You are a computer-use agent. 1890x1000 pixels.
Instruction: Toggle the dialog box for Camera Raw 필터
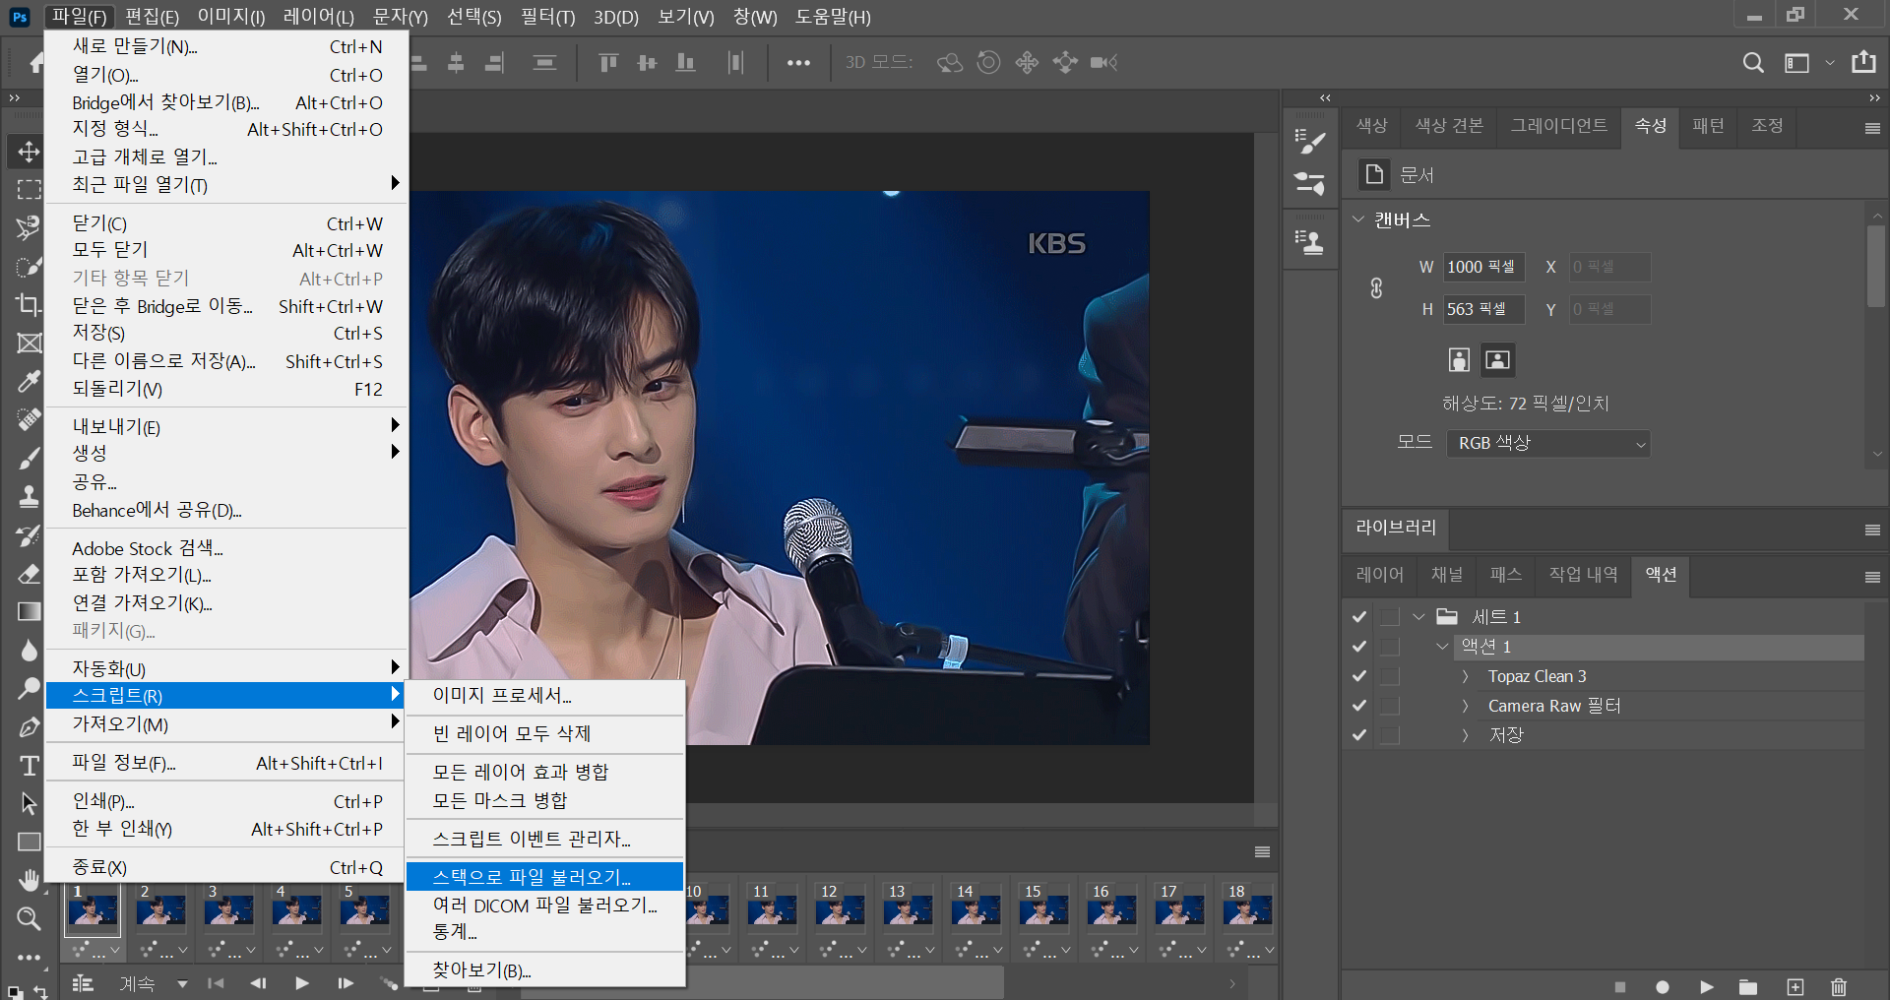tap(1390, 706)
